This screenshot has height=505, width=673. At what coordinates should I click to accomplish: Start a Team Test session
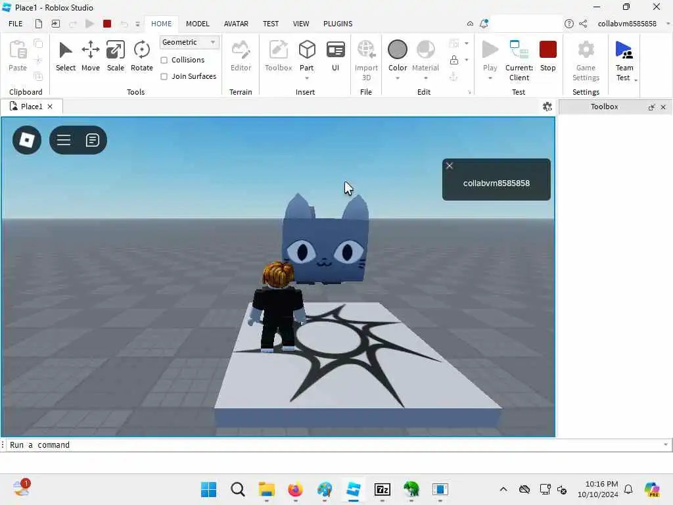[624, 60]
